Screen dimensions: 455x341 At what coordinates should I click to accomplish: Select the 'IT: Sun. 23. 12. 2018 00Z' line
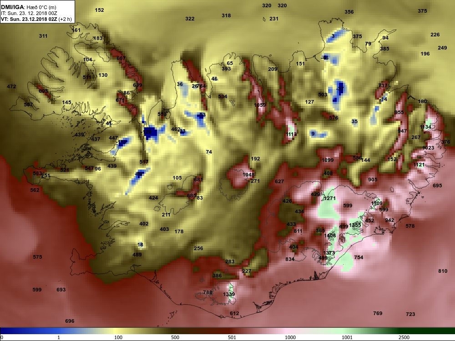pos(29,13)
